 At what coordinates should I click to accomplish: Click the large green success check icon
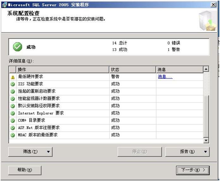tap(17, 47)
